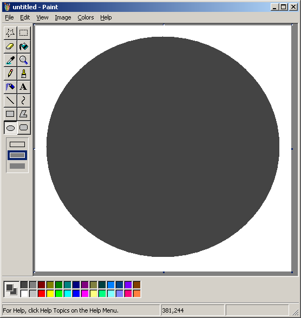Select the Rounded Rectangle tool
The width and height of the screenshot is (301, 318).
coord(24,128)
